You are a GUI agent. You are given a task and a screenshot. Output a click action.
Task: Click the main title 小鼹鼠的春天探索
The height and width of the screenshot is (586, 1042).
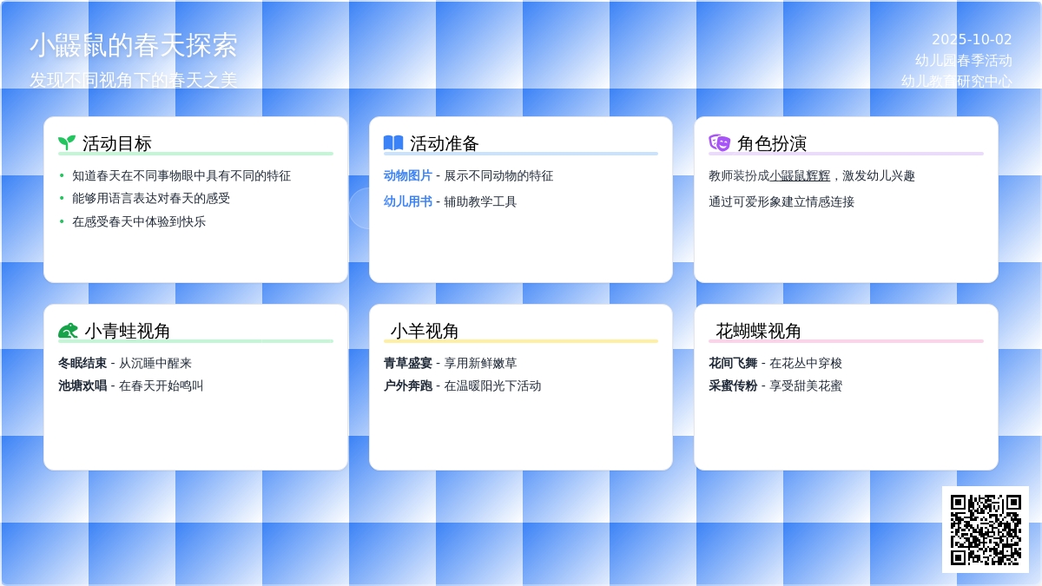click(x=134, y=45)
